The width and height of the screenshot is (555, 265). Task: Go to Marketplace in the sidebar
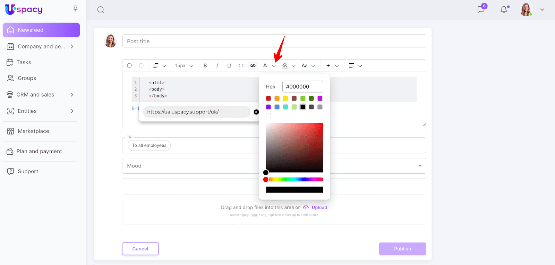(x=33, y=131)
